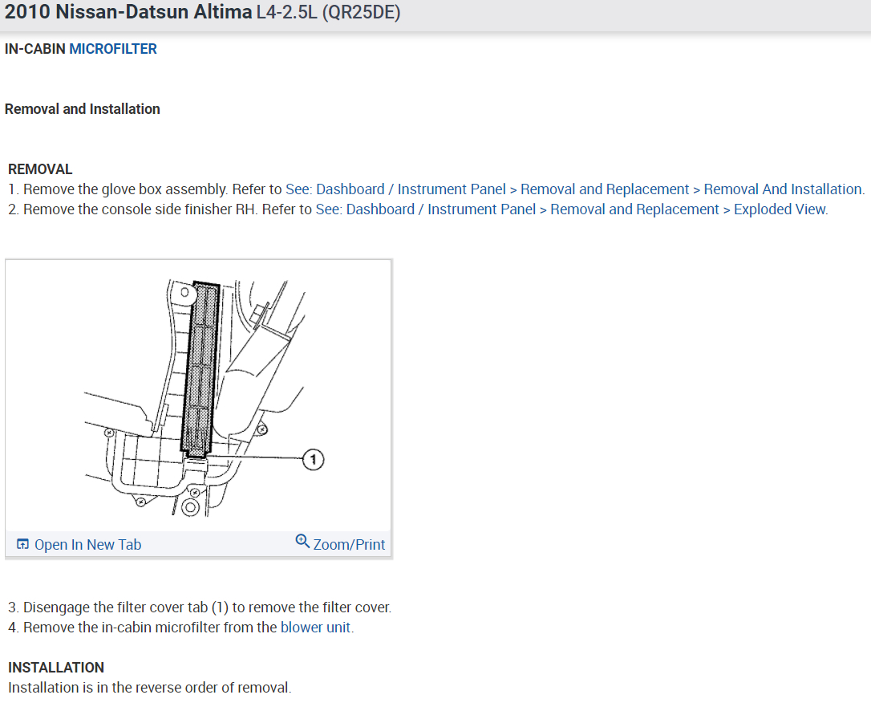Image resolution: width=871 pixels, height=707 pixels.
Task: Click text Installation is in the reverse order
Action: coord(149,688)
